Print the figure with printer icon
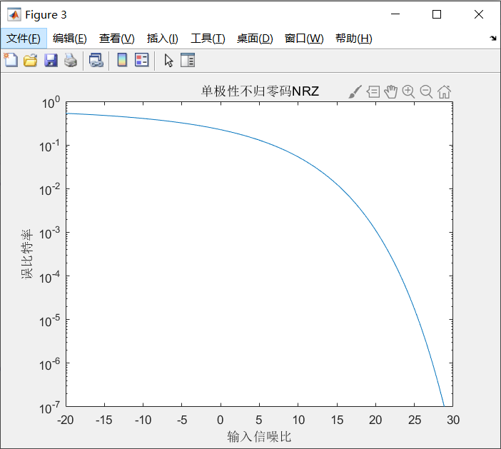The image size is (501, 449). pyautogui.click(x=71, y=60)
